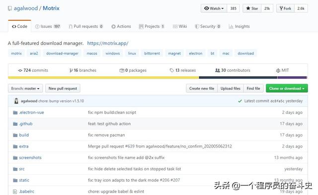Visit the https://motrix.app/ link
Screen dimensions: 318x195
[x=108, y=43]
